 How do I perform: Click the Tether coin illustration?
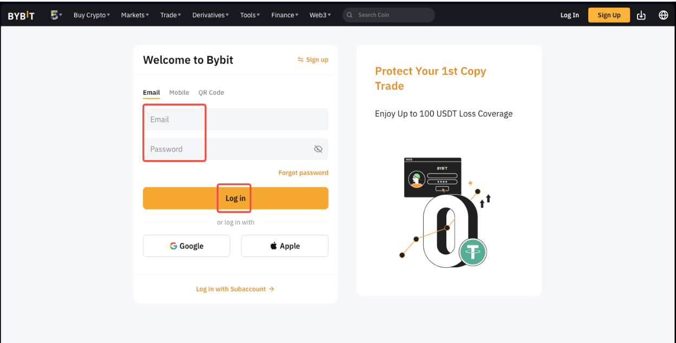(473, 252)
